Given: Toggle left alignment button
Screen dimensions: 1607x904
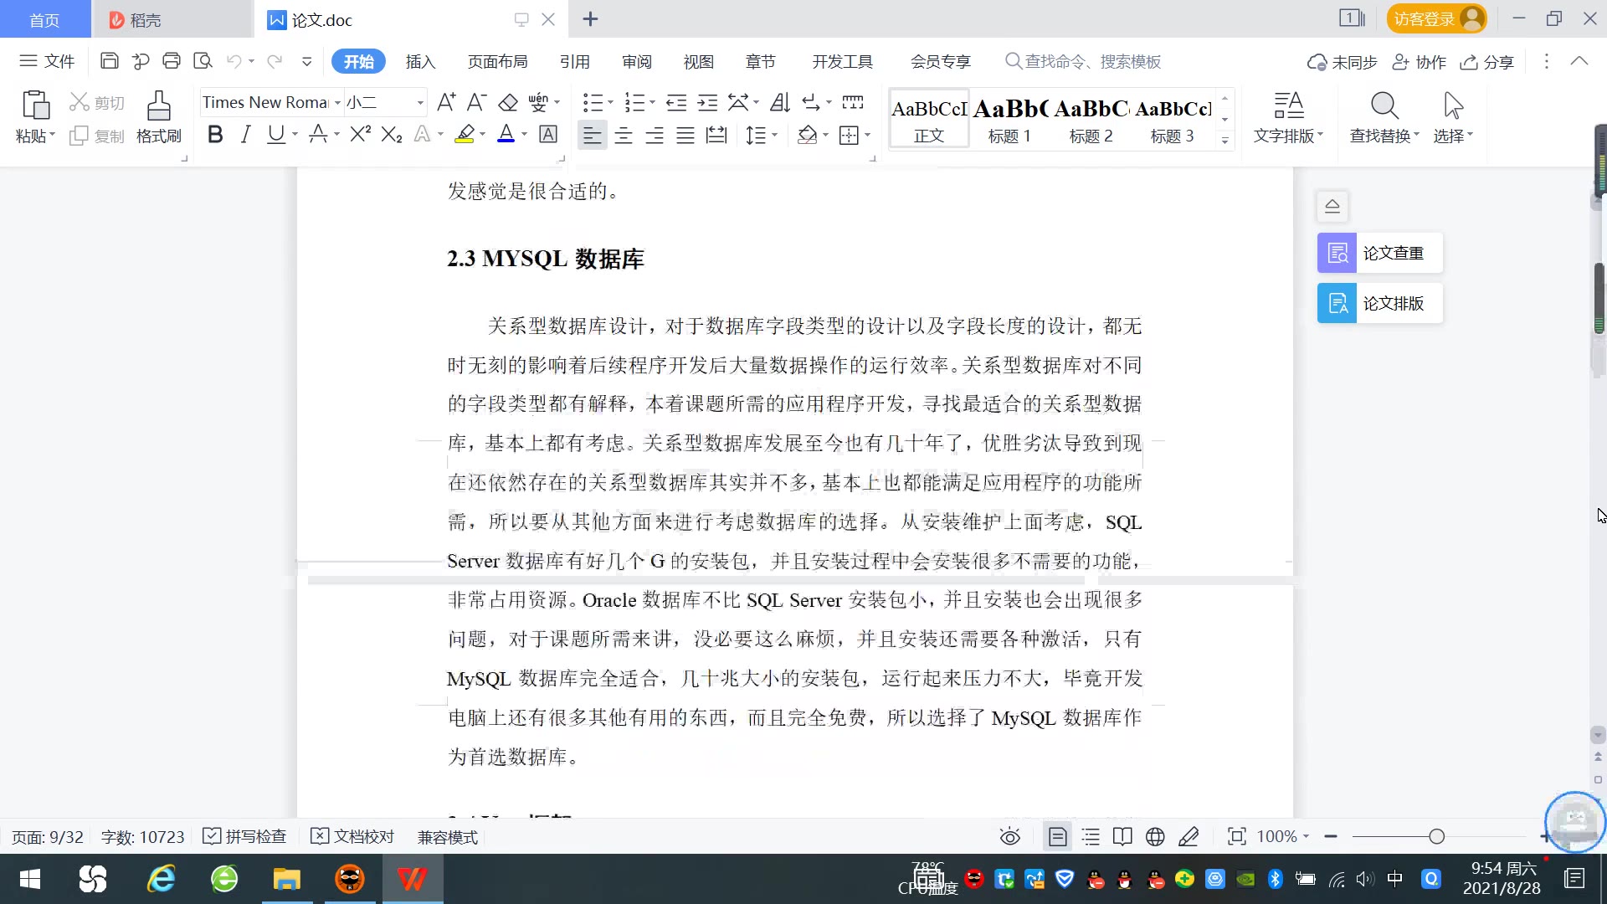Looking at the screenshot, I should [x=592, y=135].
